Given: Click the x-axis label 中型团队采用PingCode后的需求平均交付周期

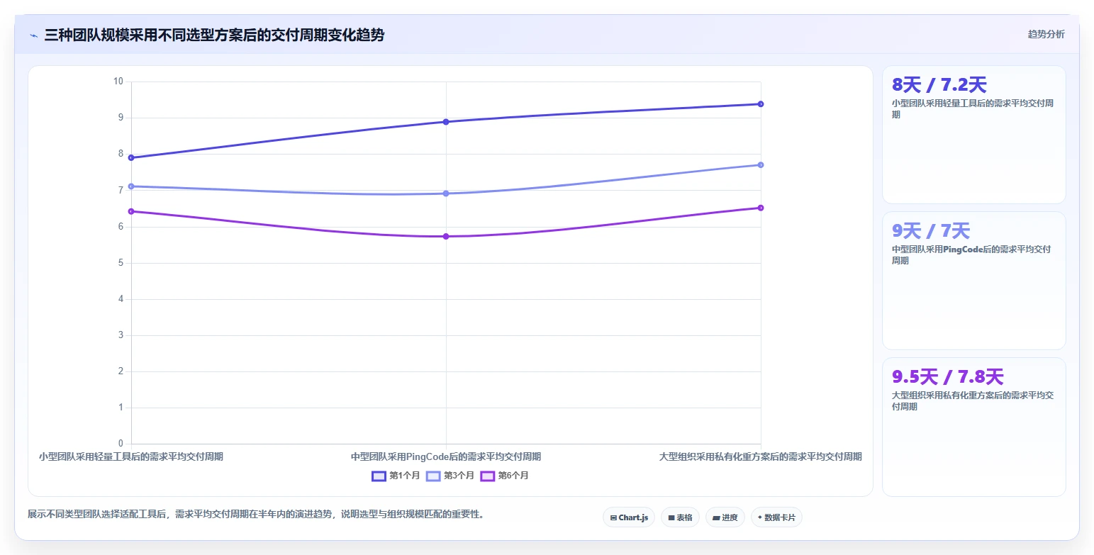Looking at the screenshot, I should pos(446,456).
